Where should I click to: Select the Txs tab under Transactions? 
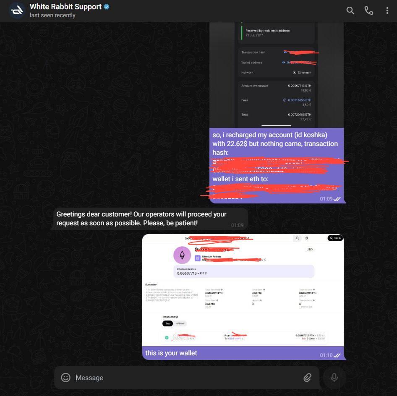pyautogui.click(x=167, y=323)
